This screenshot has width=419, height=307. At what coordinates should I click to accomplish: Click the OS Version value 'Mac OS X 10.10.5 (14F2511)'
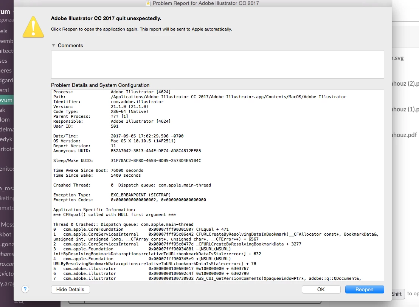point(143,141)
